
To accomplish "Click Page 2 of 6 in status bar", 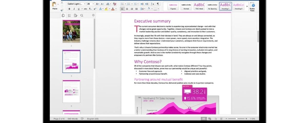I will click(x=59, y=119).
